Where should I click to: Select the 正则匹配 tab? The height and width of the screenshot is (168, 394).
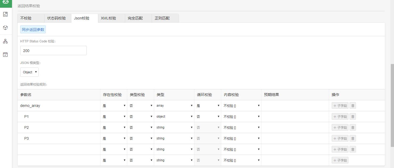162,18
